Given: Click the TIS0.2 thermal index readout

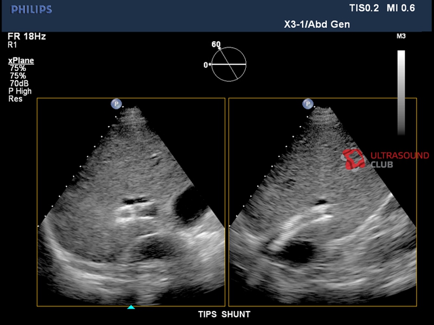Looking at the screenshot, I should click(364, 8).
